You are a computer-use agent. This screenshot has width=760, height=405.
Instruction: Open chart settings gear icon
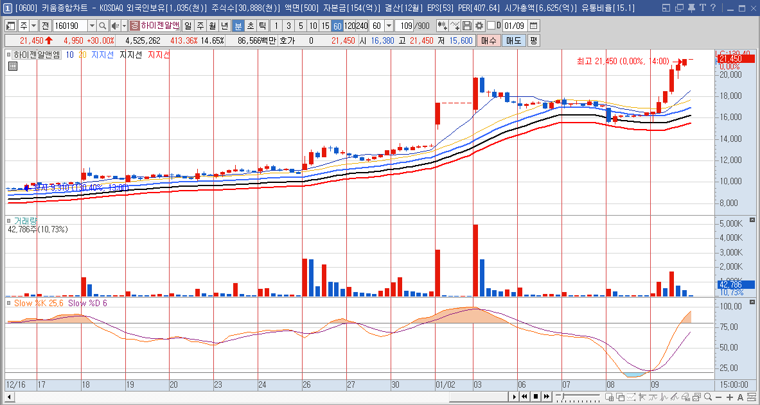point(479,26)
